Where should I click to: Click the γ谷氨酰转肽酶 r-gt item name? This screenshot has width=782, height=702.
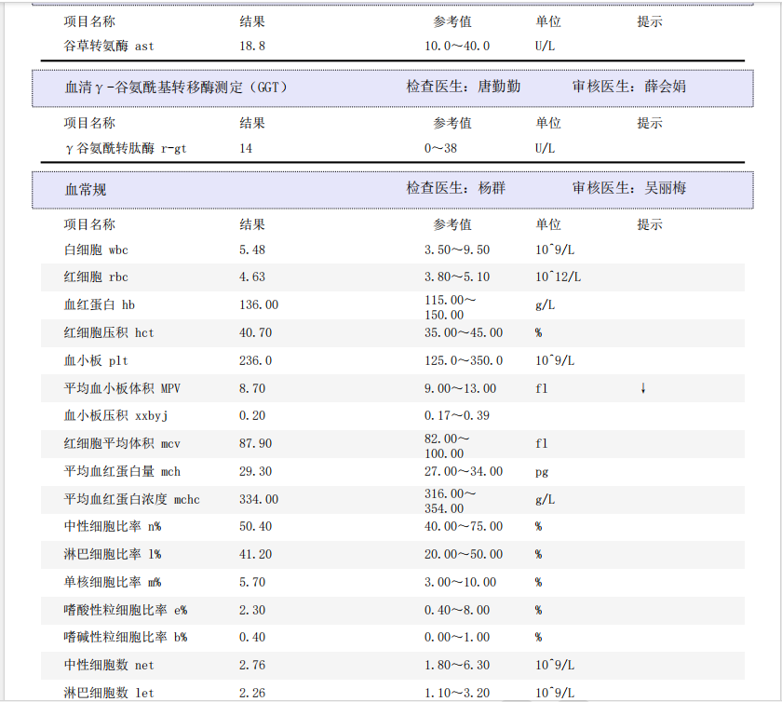(x=125, y=149)
